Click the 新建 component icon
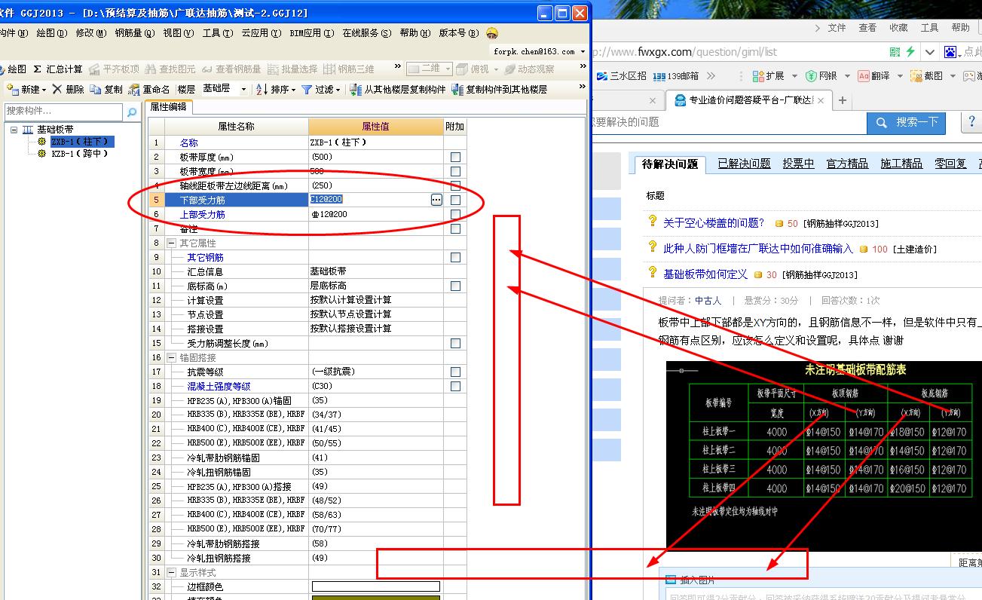This screenshot has height=600, width=982. 12,89
